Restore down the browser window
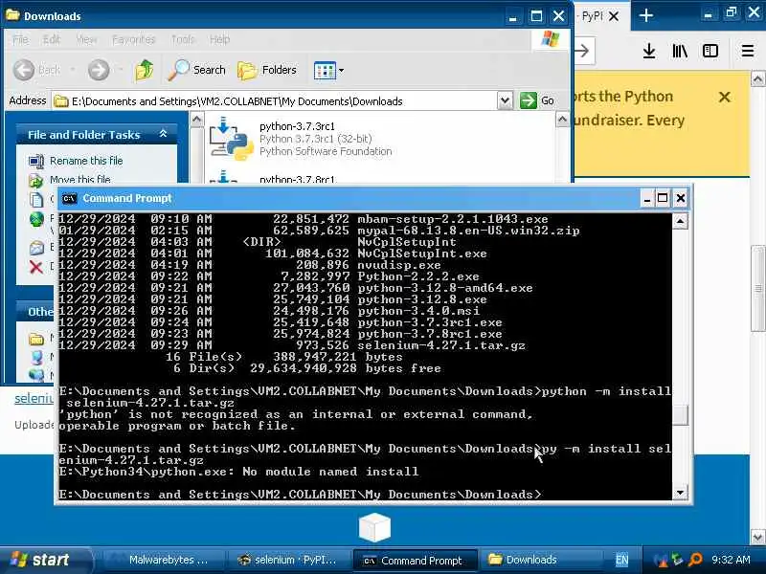This screenshot has height=574, width=766. [x=731, y=13]
